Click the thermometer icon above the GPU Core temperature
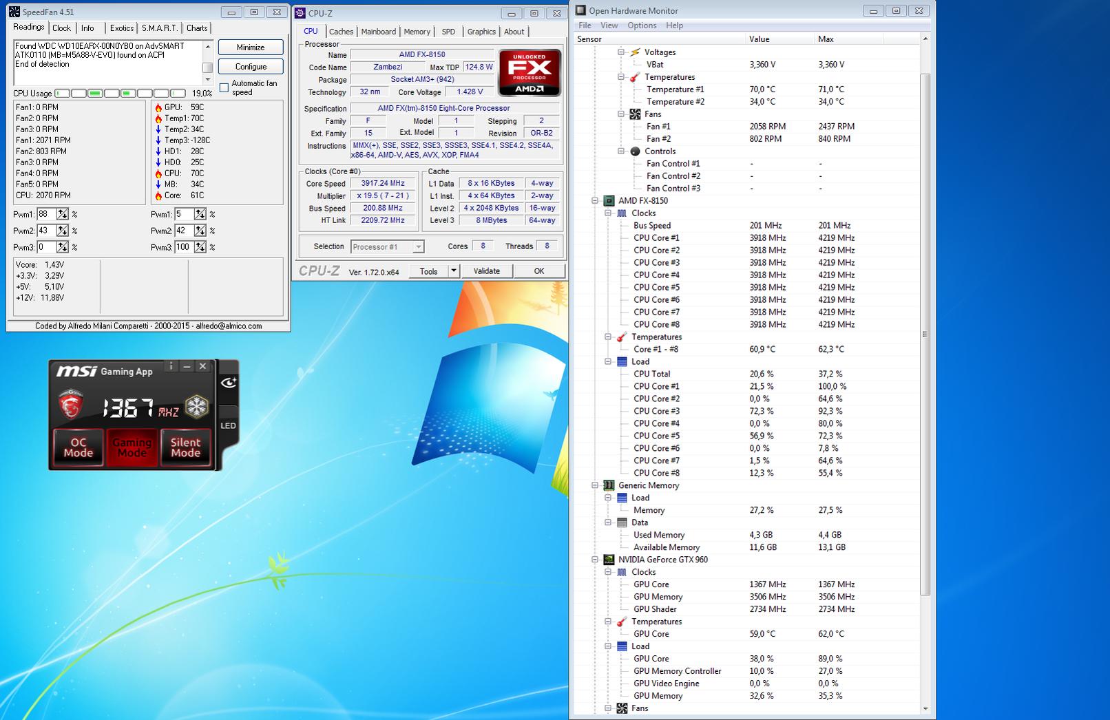The image size is (1110, 720). coord(622,622)
